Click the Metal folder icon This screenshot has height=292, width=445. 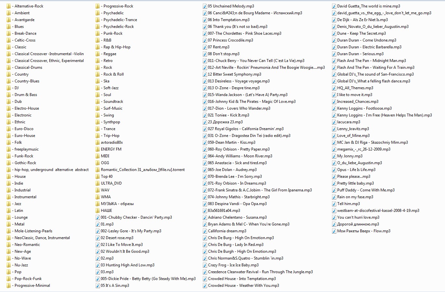(8, 224)
